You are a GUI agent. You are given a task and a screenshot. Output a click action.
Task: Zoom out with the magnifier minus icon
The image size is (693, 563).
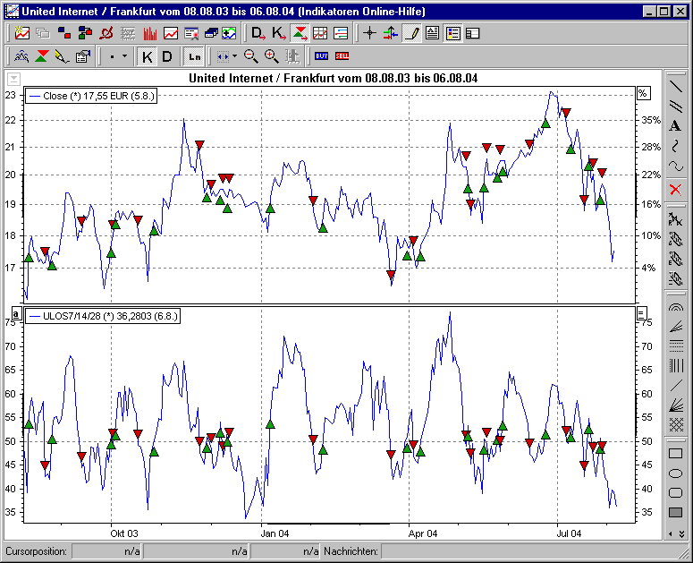click(251, 56)
